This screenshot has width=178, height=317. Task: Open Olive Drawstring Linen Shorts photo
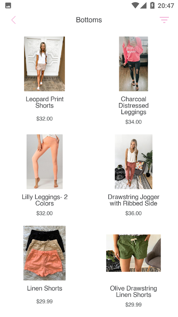tap(133, 253)
